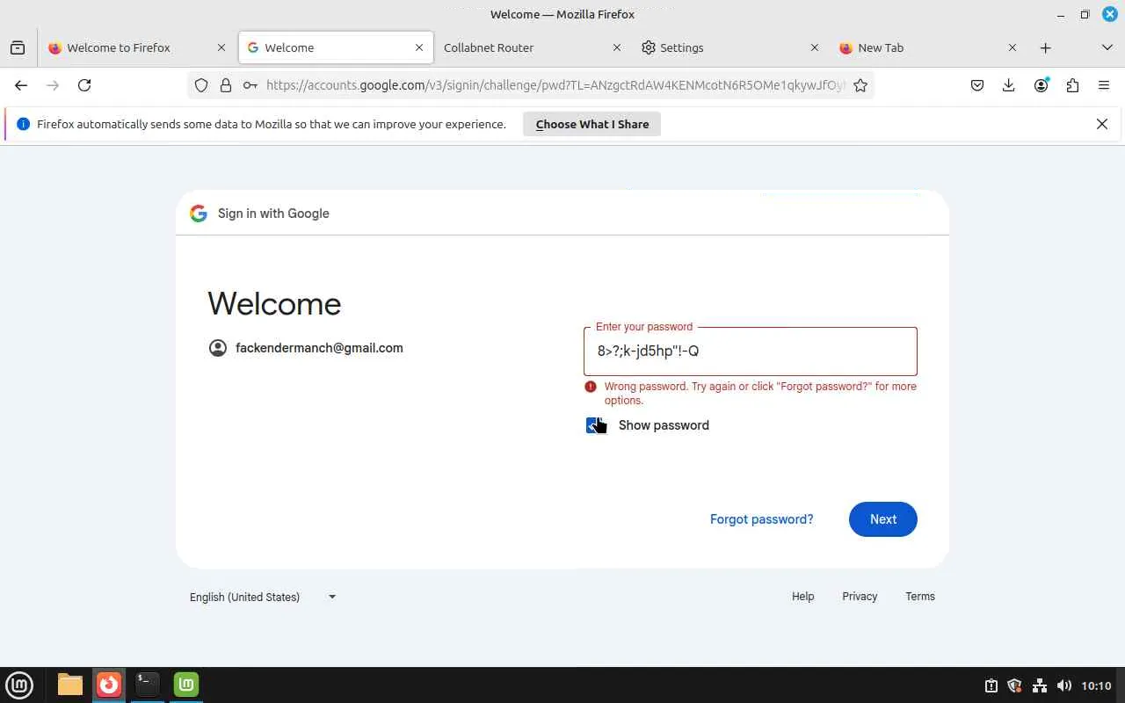The image size is (1125, 703).
Task: Click Choose What I Share button
Action: 592,124
